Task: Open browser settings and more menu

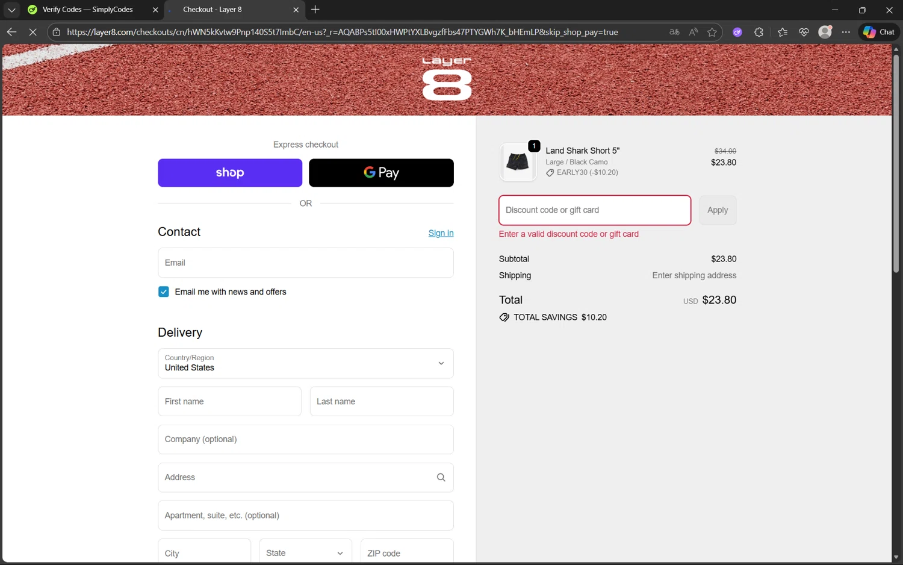Action: [846, 32]
